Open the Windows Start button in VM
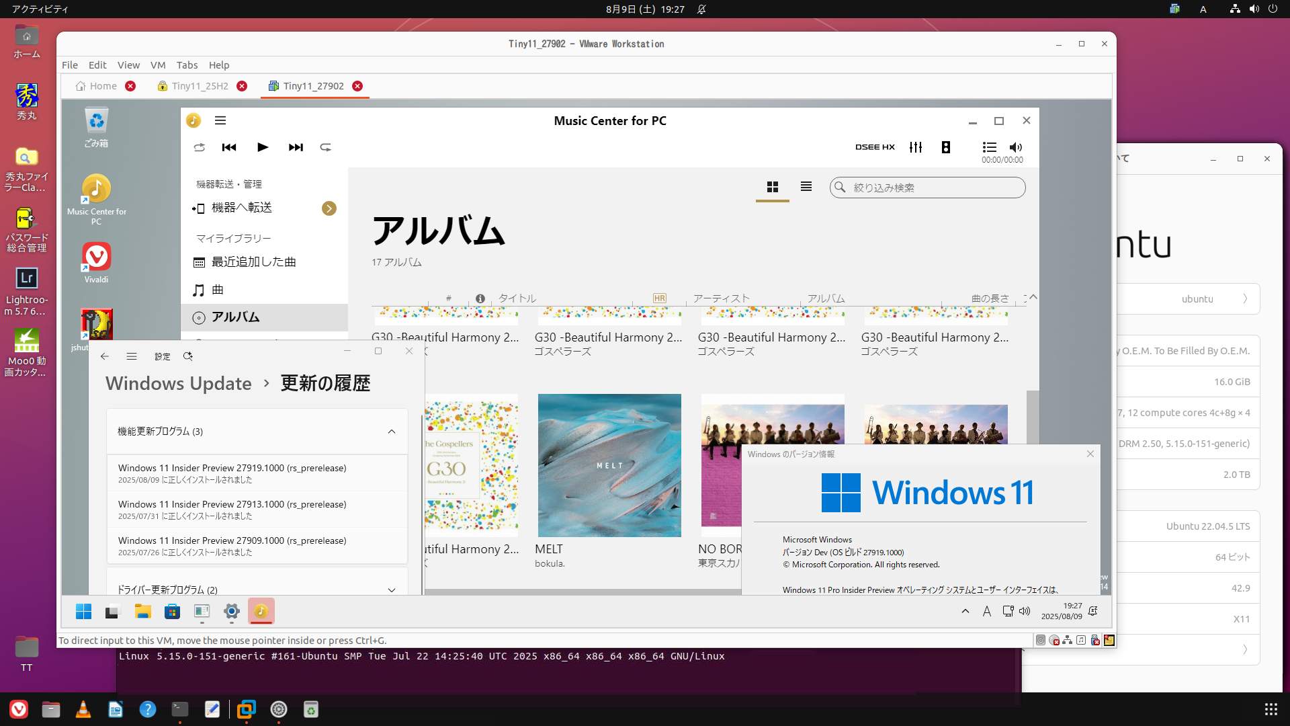The height and width of the screenshot is (726, 1290). (x=83, y=611)
